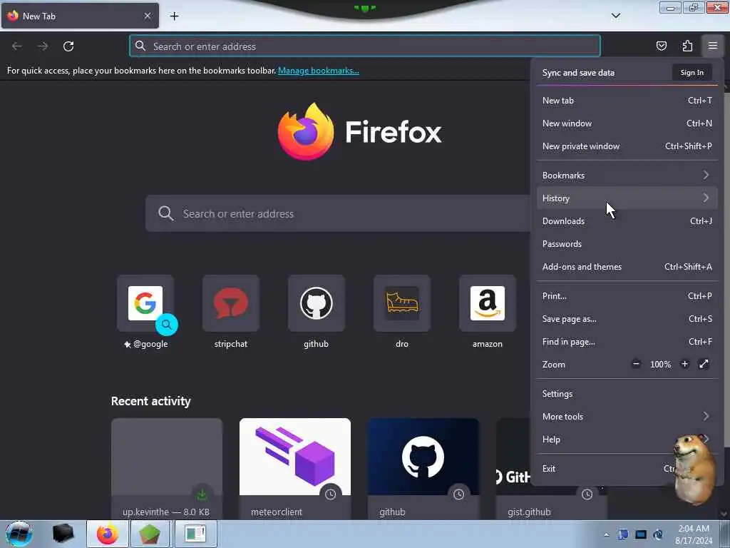Click the Forward navigation arrow
The height and width of the screenshot is (548, 730).
tap(43, 46)
